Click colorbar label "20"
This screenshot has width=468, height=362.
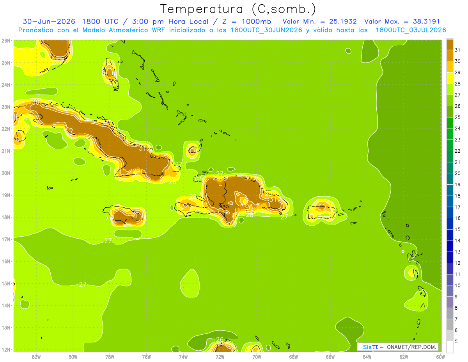(458, 173)
